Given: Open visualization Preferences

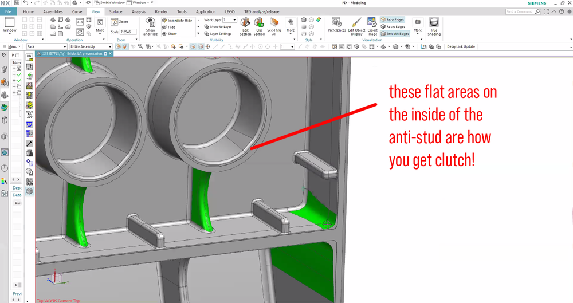Looking at the screenshot, I should tap(336, 25).
